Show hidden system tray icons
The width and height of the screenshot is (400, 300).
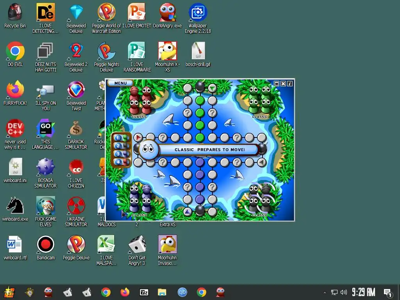pyautogui.click(x=325, y=293)
